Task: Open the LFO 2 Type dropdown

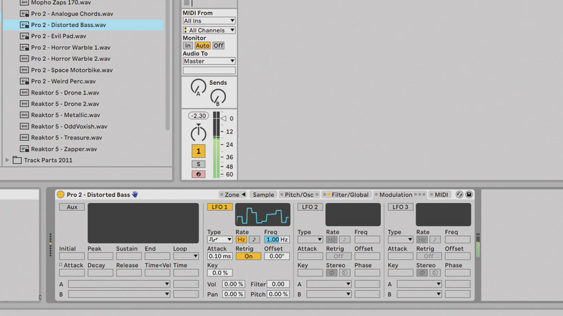Action: pyautogui.click(x=310, y=240)
